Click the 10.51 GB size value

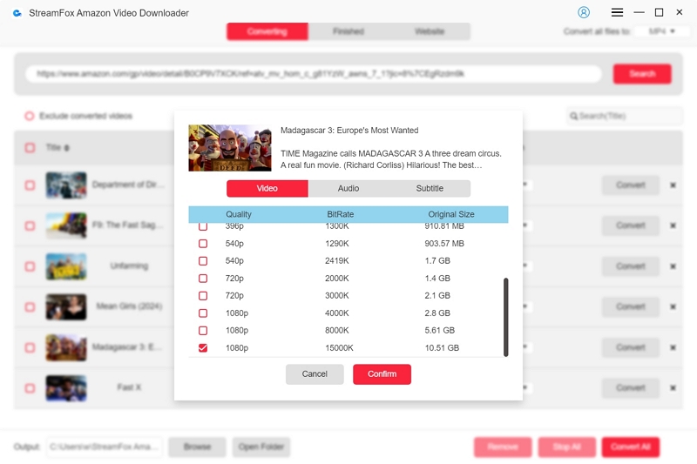(442, 347)
